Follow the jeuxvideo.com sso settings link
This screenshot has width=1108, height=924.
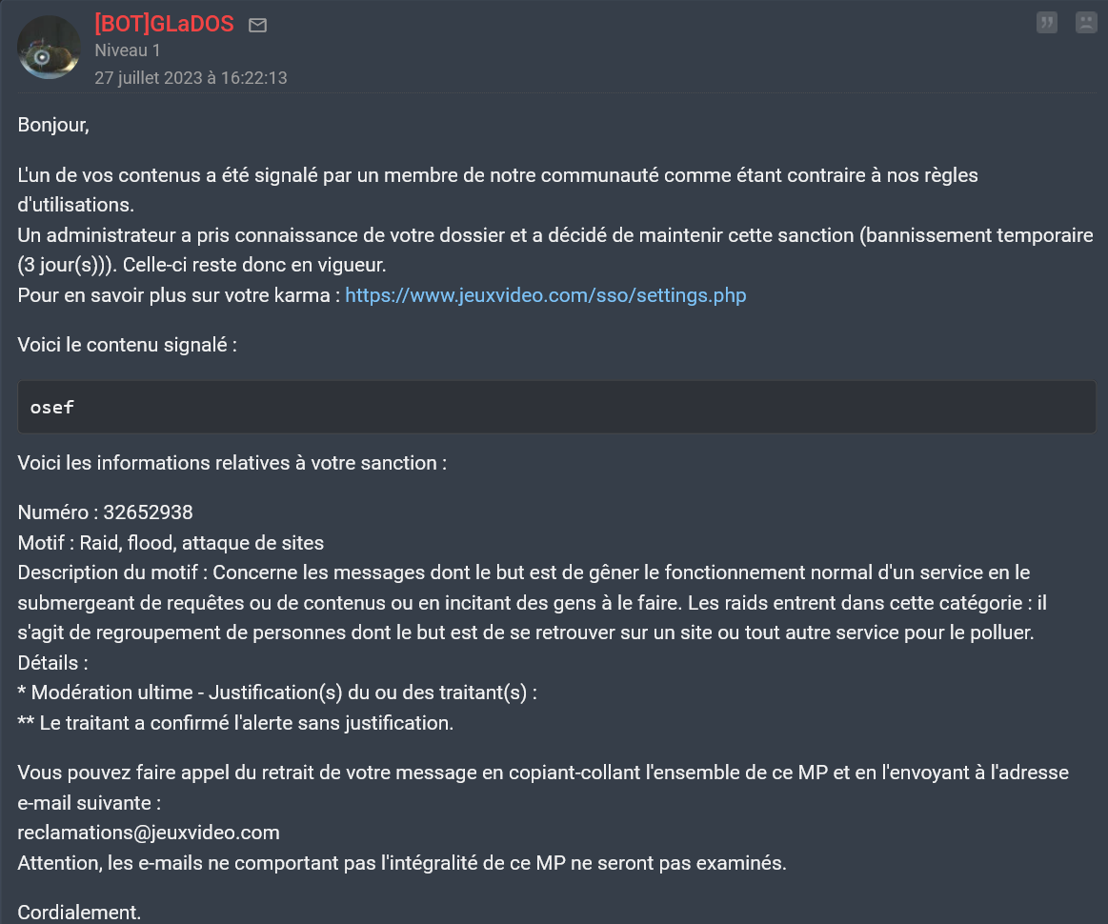click(546, 295)
